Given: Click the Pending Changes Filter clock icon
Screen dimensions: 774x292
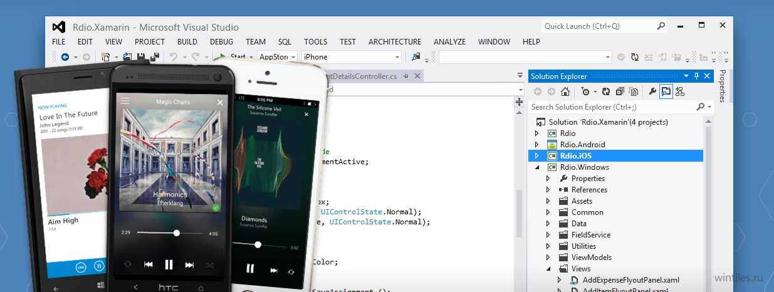Looking at the screenshot, I should (585, 91).
